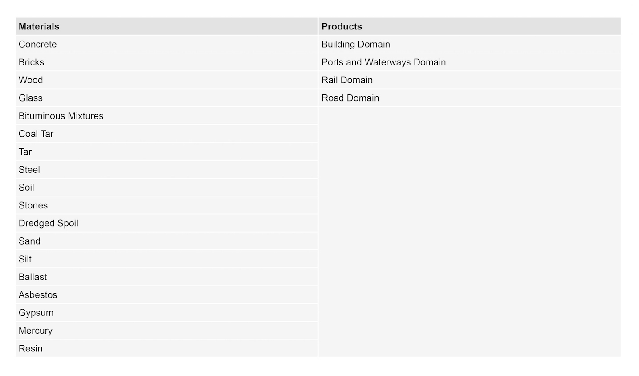Viewport: 639px width, 376px height.
Task: Select the Ballast material
Action: pyautogui.click(x=33, y=277)
